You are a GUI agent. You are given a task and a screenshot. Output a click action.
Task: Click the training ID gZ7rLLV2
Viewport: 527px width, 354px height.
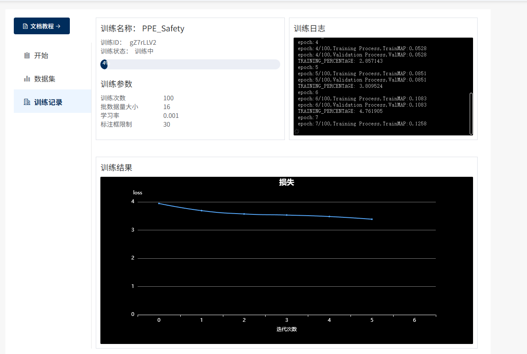(143, 43)
